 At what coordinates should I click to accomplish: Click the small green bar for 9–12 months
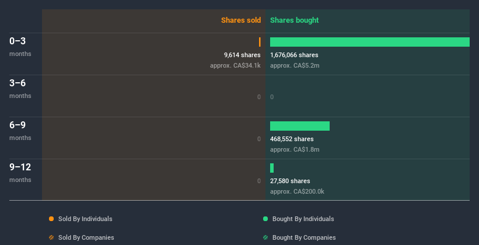click(x=272, y=168)
